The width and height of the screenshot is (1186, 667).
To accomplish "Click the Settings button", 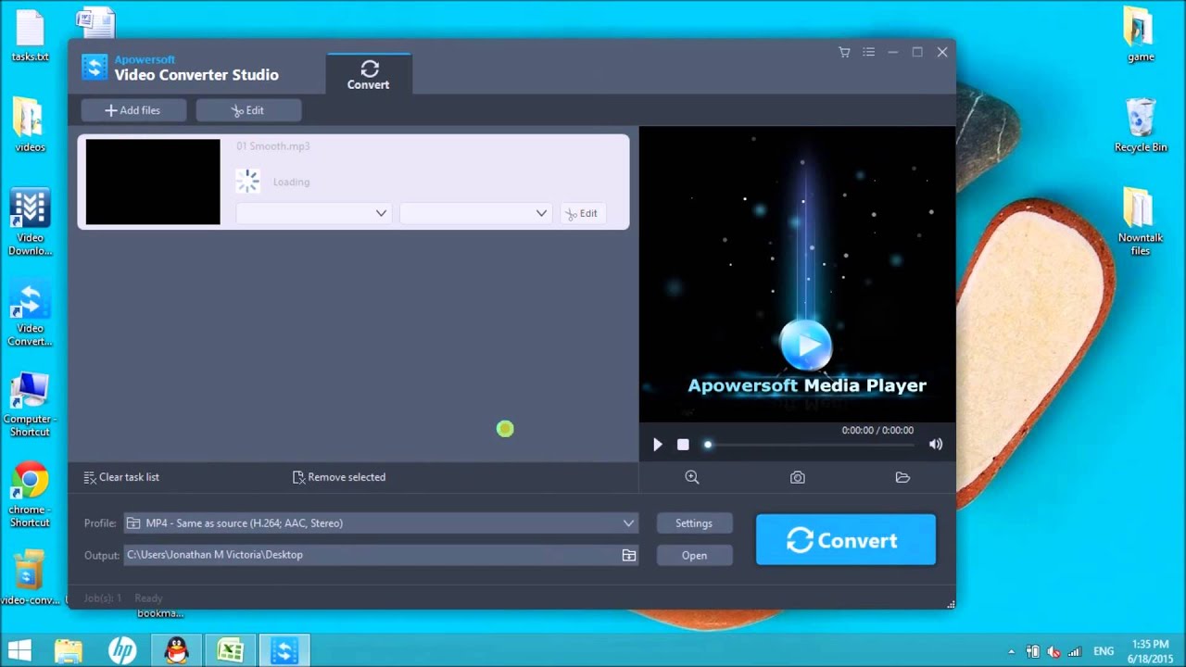I will [x=694, y=523].
